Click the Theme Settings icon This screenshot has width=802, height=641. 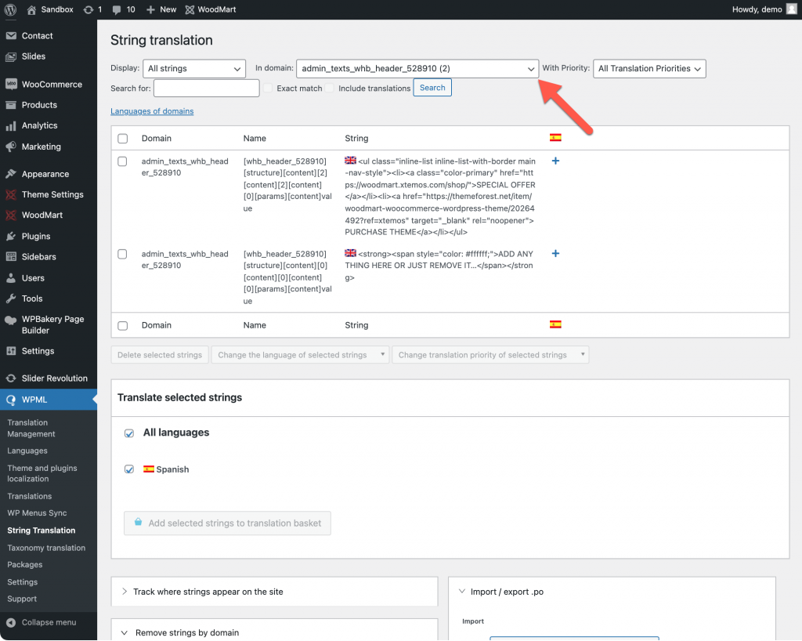coord(11,194)
